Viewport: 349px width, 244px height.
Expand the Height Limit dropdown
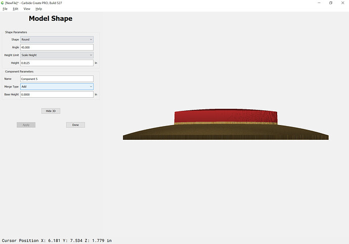pos(57,55)
